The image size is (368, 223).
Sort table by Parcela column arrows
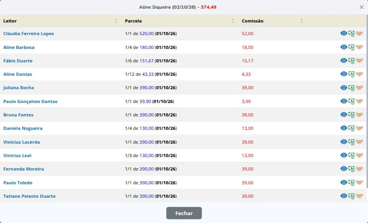233,21
